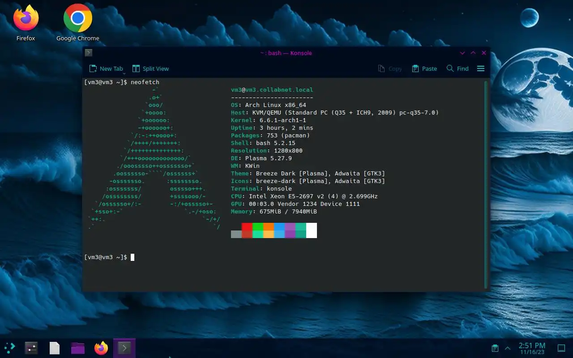This screenshot has width=573, height=358.
Task: Click the Find button in Konsole toolbar
Action: (458, 68)
